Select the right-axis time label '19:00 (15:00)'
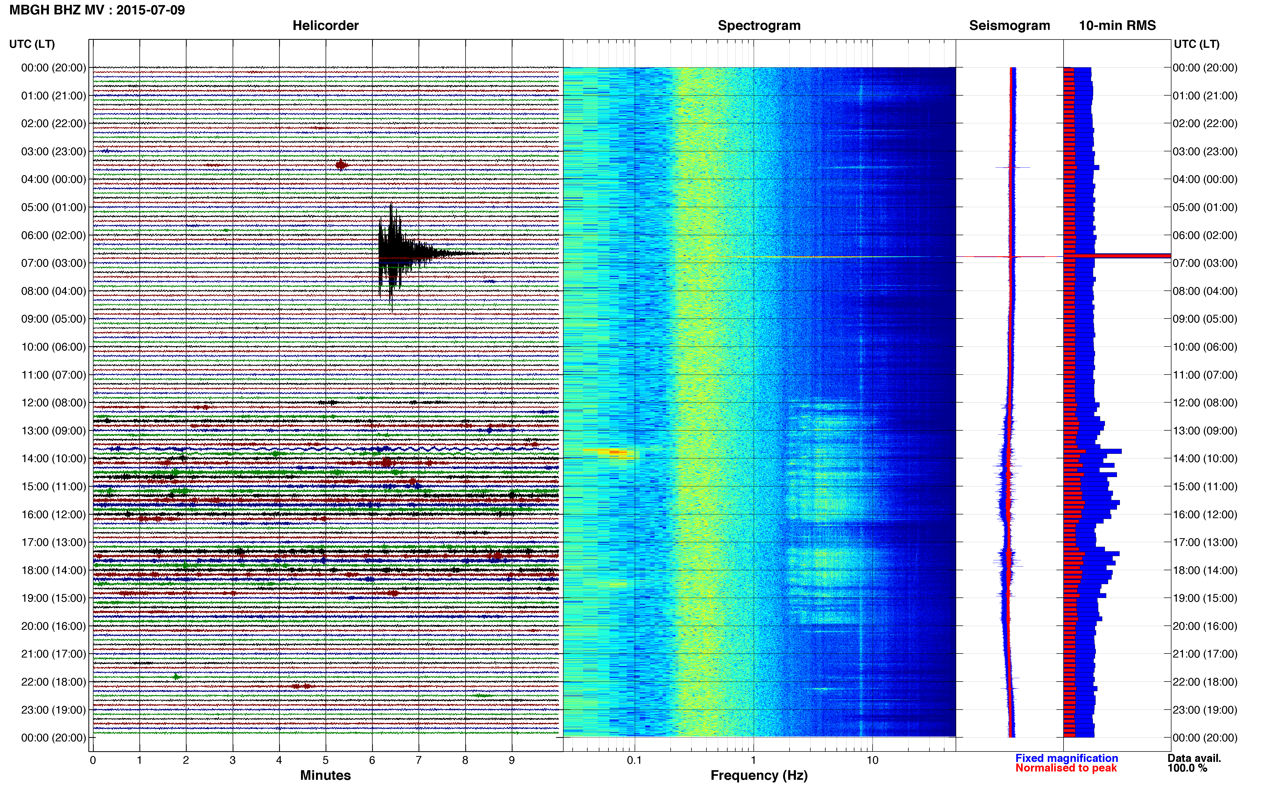The height and width of the screenshot is (791, 1266). (1205, 598)
